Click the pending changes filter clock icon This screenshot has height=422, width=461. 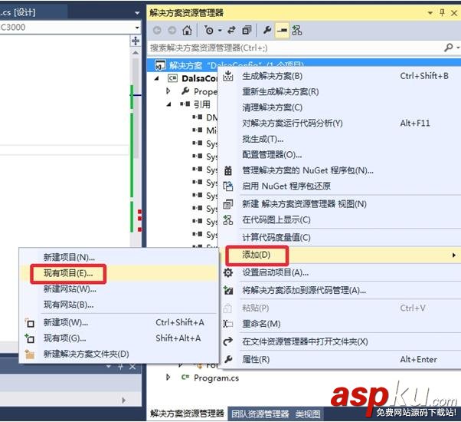(x=209, y=31)
